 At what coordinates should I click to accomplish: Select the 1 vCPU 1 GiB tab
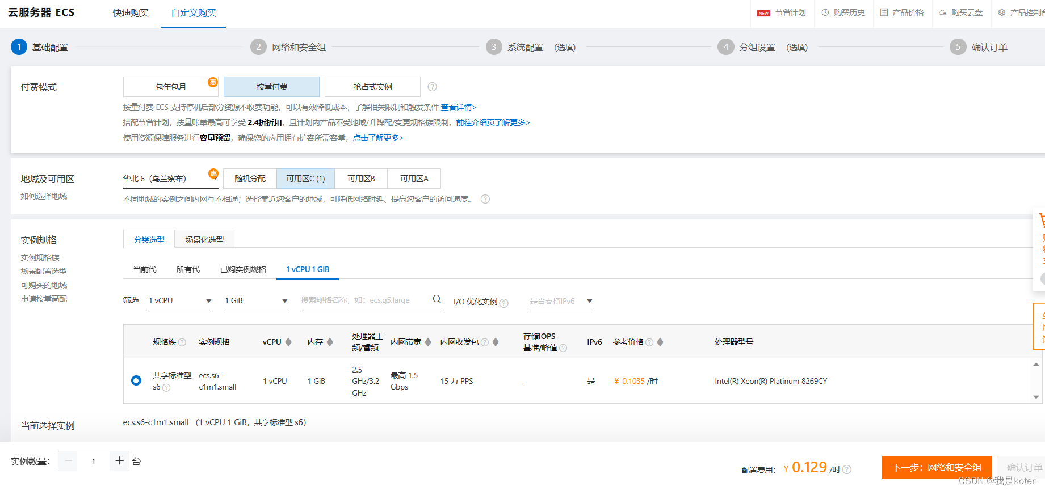[308, 269]
